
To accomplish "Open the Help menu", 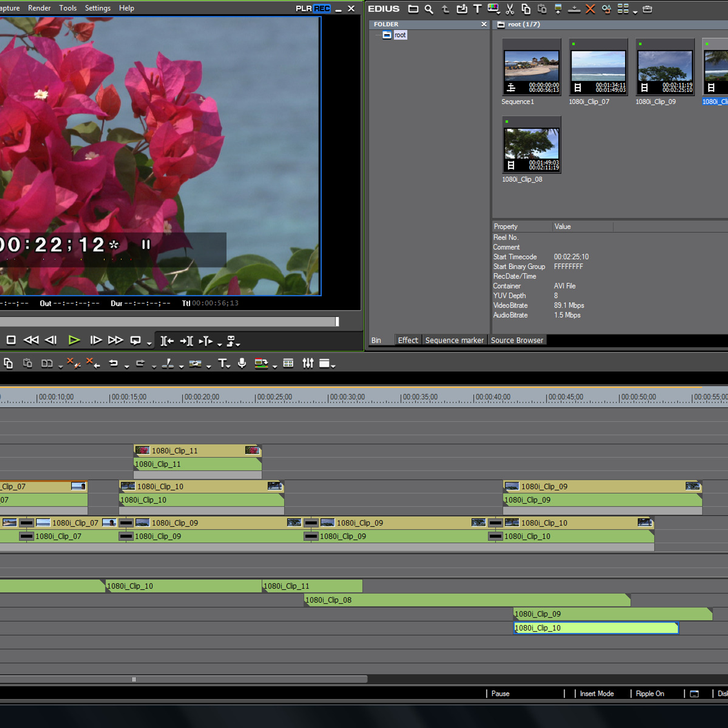I will (126, 8).
